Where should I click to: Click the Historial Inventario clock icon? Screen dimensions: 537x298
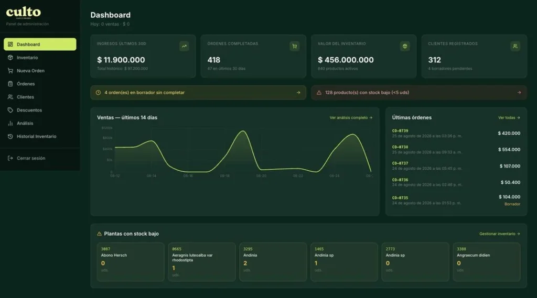click(x=10, y=137)
